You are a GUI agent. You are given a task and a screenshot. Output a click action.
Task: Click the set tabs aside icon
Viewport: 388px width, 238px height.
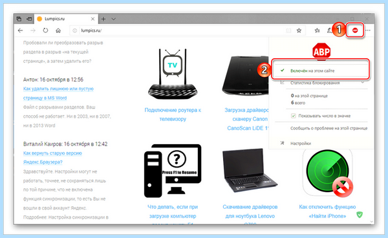[x=29, y=19]
